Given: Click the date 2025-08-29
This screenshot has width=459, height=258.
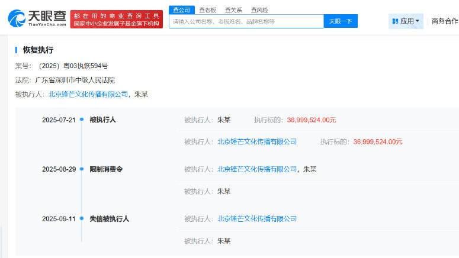Looking at the screenshot, I should 59,169.
